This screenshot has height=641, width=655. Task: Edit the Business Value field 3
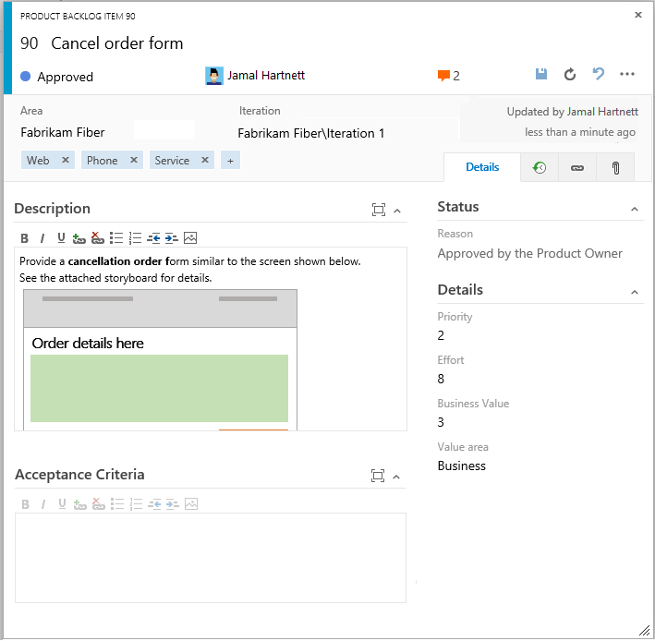click(x=441, y=423)
